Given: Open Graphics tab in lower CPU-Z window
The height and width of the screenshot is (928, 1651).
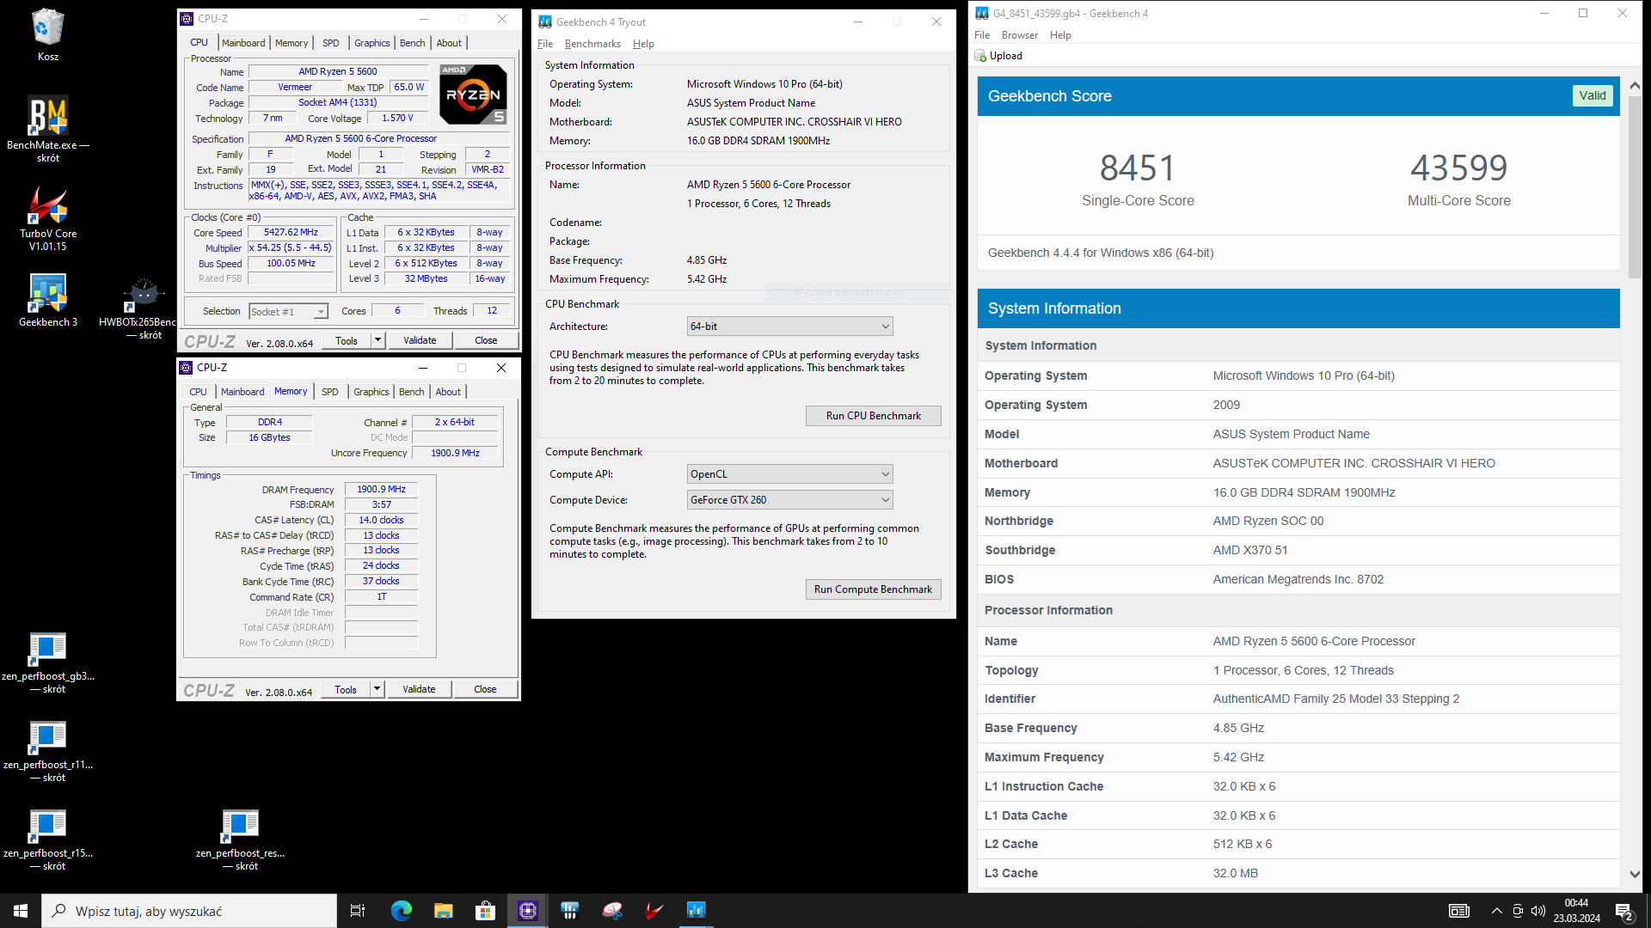Looking at the screenshot, I should (371, 392).
